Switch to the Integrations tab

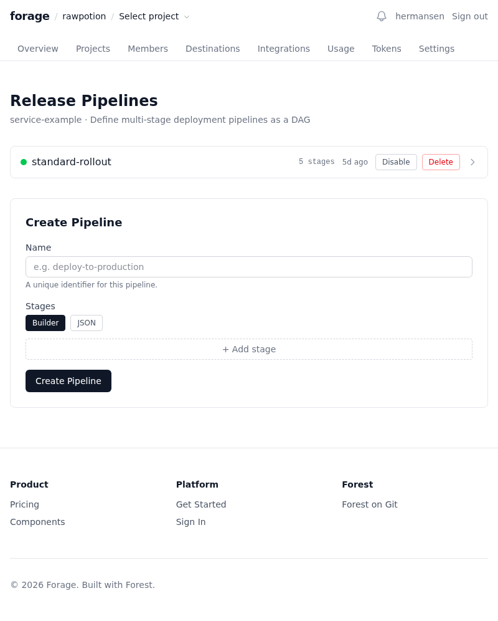click(x=284, y=49)
